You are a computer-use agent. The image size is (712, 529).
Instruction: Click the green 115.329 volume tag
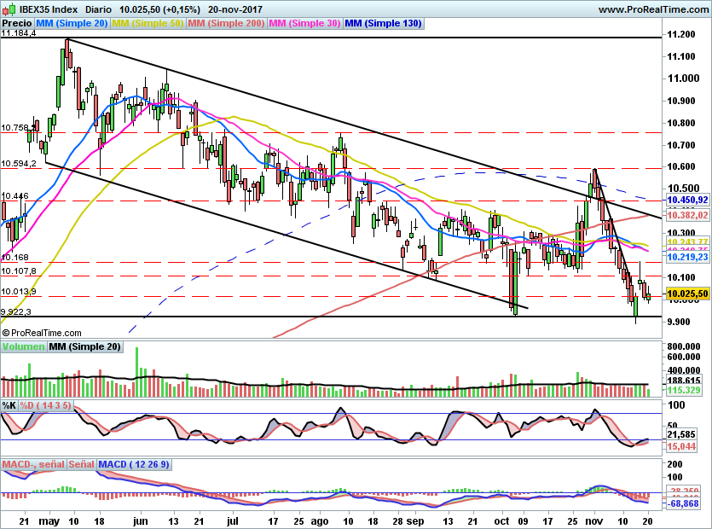(x=683, y=390)
